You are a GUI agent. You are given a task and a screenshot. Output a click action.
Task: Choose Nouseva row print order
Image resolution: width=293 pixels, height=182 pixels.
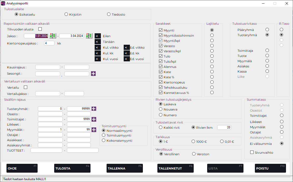click(161, 109)
